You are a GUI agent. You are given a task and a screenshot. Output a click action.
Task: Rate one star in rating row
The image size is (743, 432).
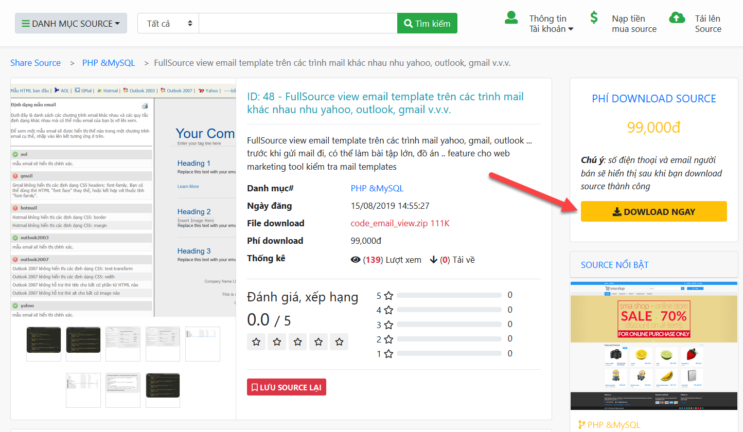pos(256,341)
